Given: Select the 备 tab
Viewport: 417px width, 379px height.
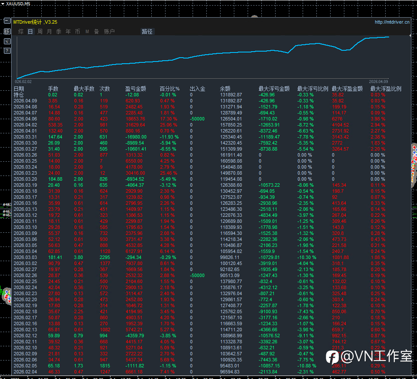Looking at the screenshot, I should [x=97, y=31].
